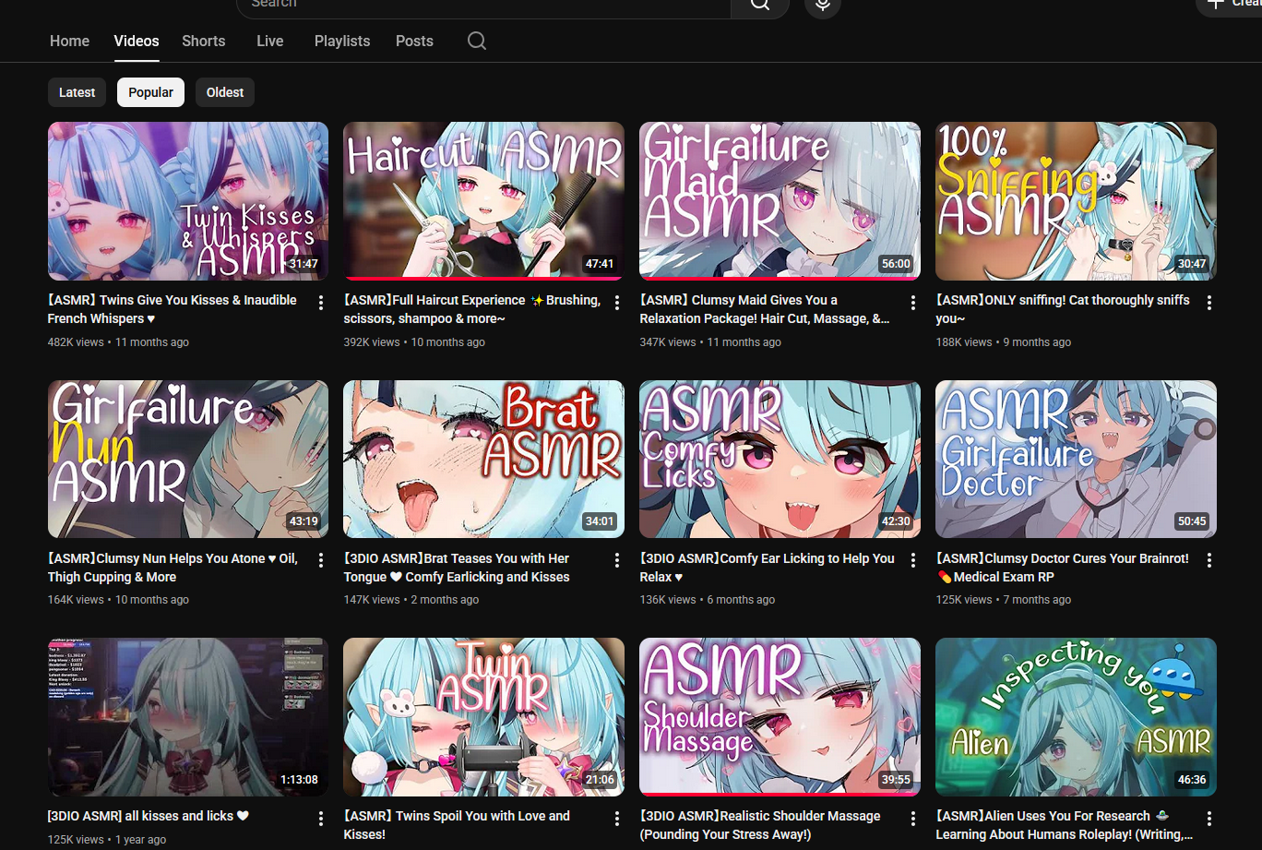Open the Haircut ASMR video thumbnail

point(483,200)
